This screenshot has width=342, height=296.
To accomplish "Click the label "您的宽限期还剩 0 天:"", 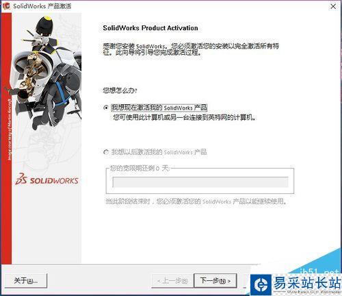I will point(140,169).
